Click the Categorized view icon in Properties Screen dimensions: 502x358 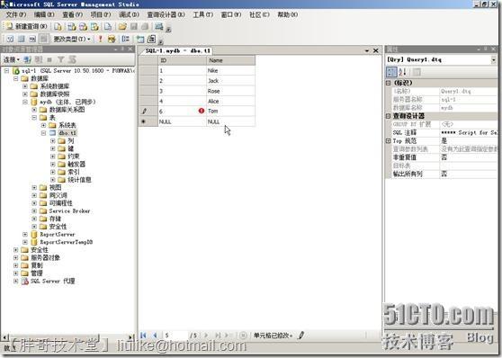pos(391,72)
